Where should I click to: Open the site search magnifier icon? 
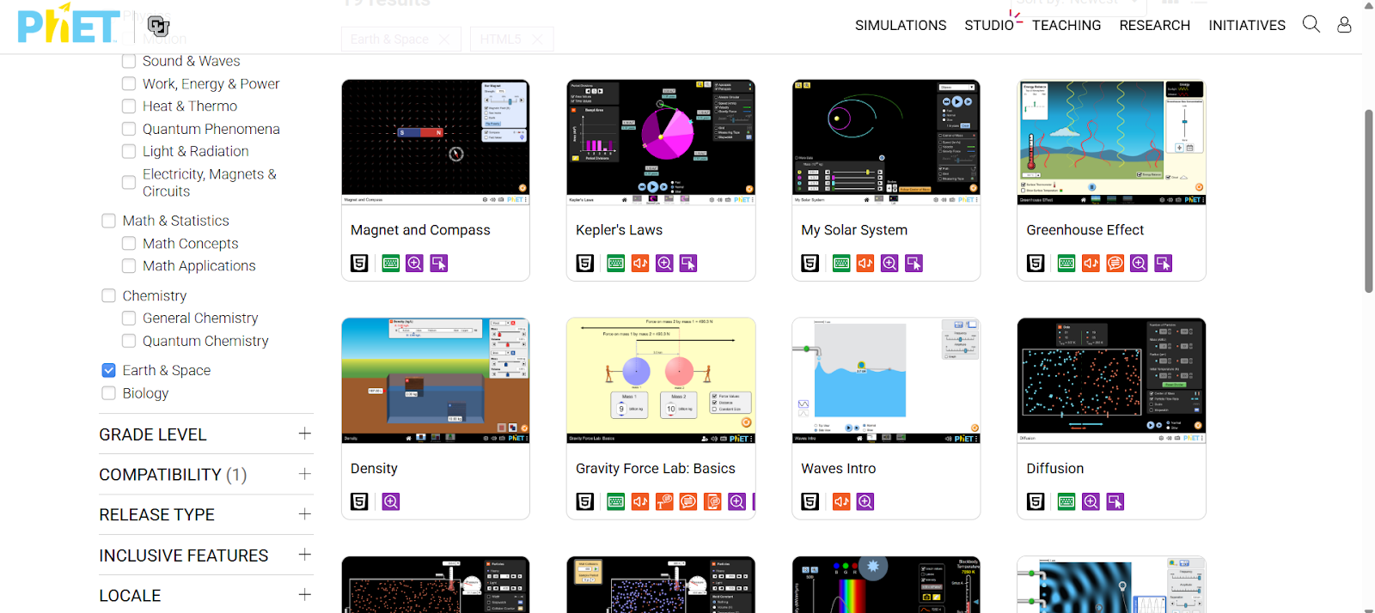1311,24
